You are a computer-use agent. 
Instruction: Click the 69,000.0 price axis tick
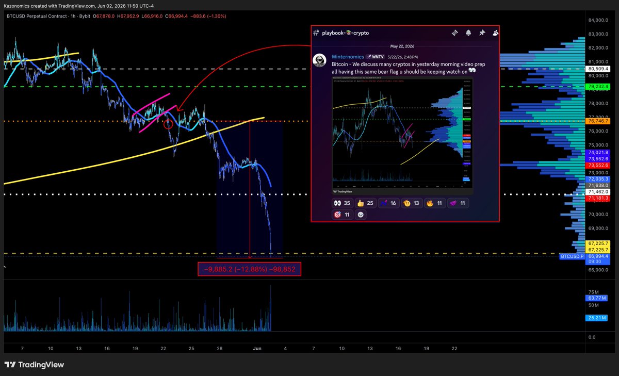(598, 228)
